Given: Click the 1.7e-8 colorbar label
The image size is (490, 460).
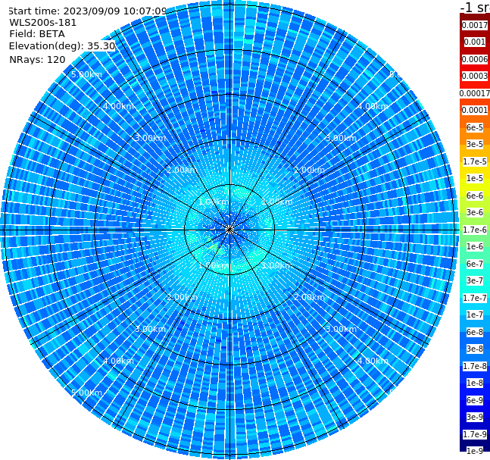Looking at the screenshot, I should (x=475, y=366).
